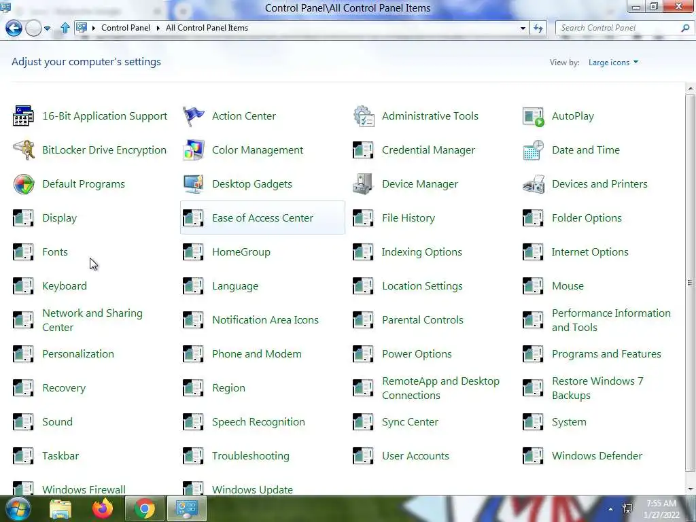The image size is (696, 522).
Task: Open Notification Area Icons
Action: 265,320
